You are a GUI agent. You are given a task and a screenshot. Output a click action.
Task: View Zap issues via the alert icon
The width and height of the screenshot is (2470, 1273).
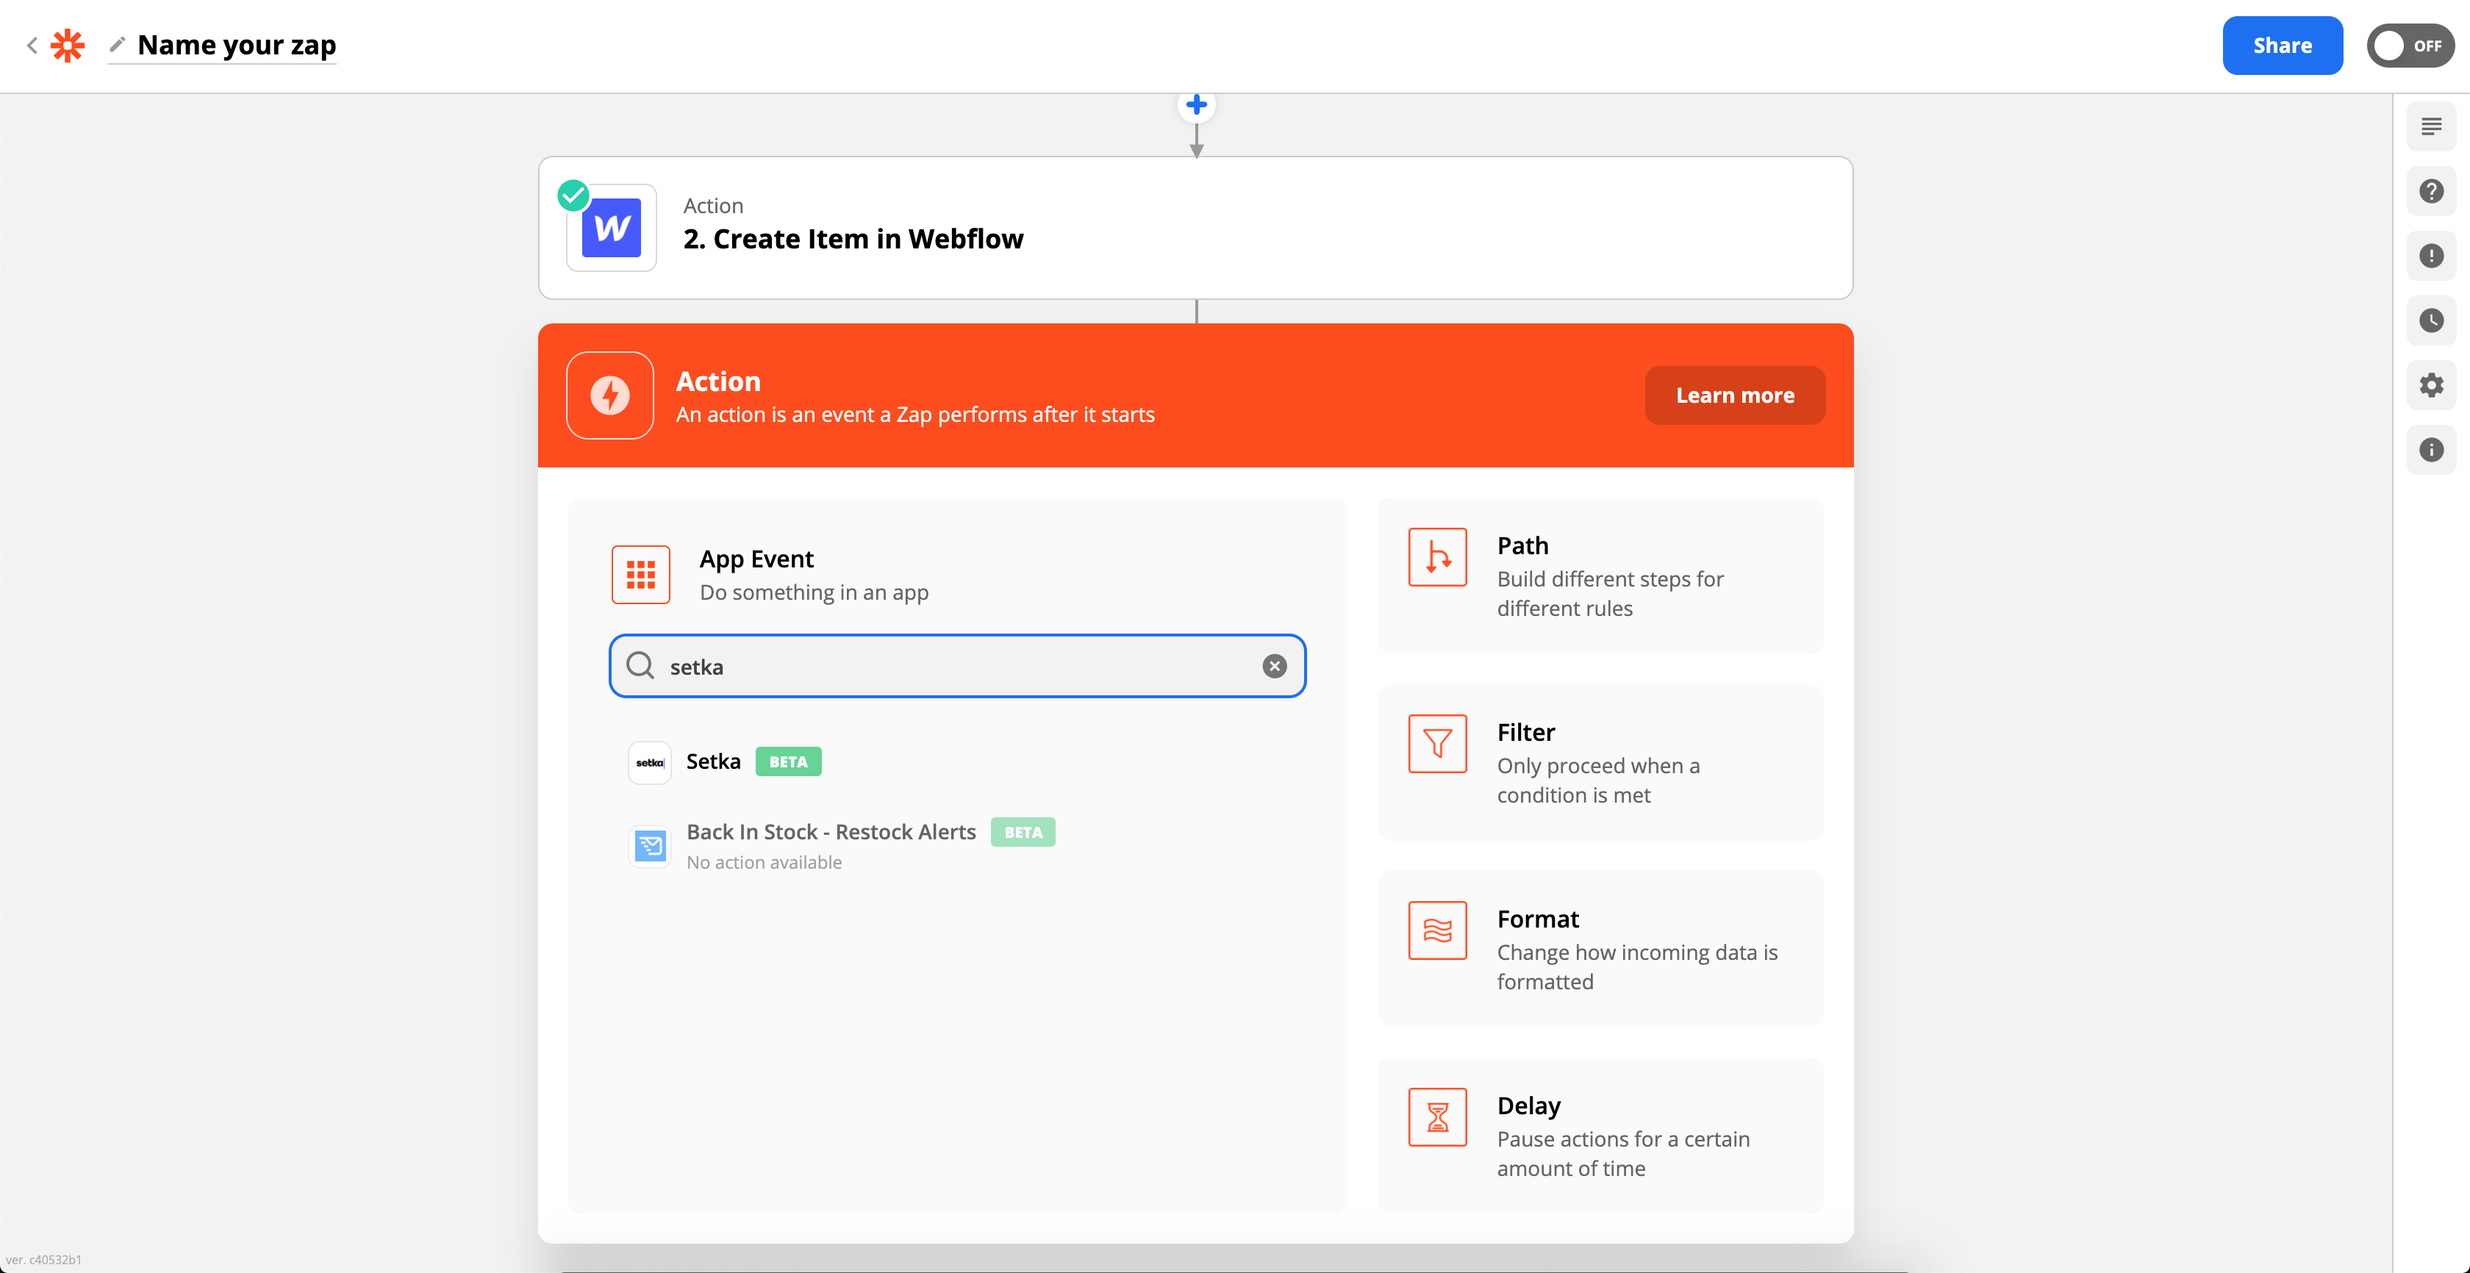(2432, 255)
